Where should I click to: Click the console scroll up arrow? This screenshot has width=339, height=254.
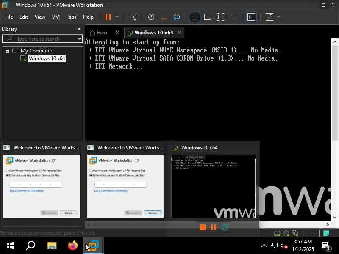point(335,42)
